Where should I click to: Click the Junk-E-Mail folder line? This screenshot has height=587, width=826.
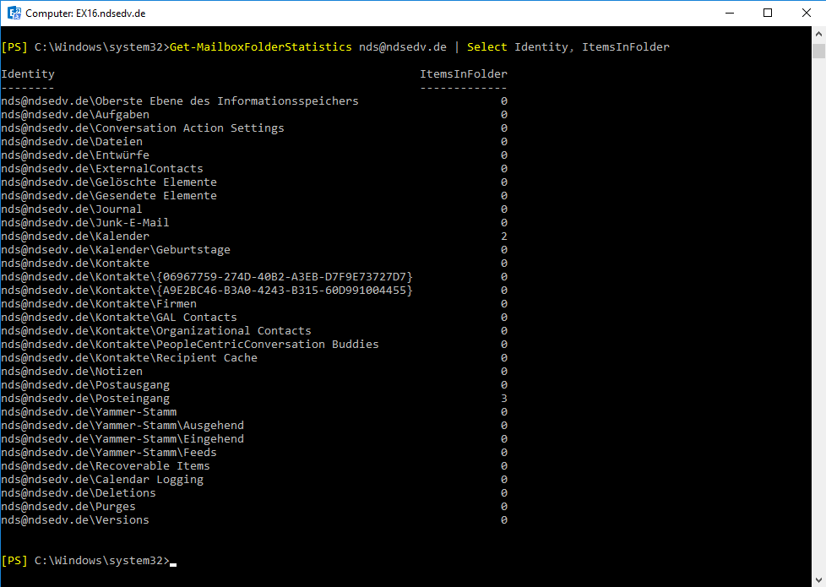point(85,223)
